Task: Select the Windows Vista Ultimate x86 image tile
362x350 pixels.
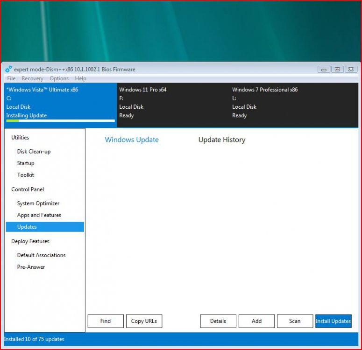Action: pyautogui.click(x=61, y=105)
